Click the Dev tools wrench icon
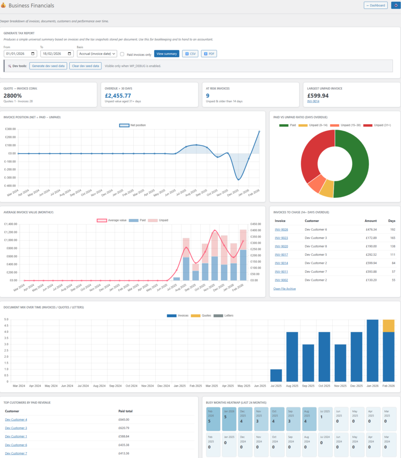The width and height of the screenshot is (401, 458). pos(9,66)
